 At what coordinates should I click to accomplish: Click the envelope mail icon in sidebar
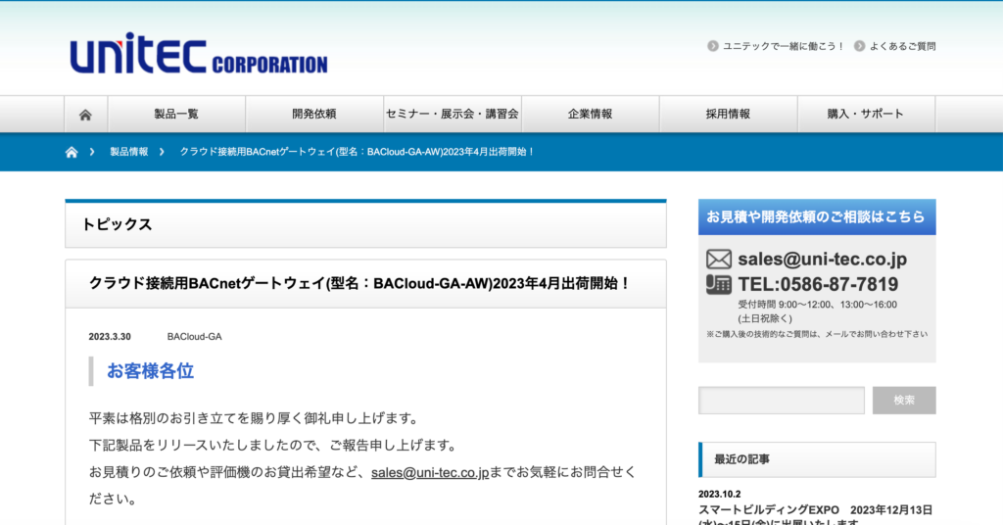click(719, 259)
